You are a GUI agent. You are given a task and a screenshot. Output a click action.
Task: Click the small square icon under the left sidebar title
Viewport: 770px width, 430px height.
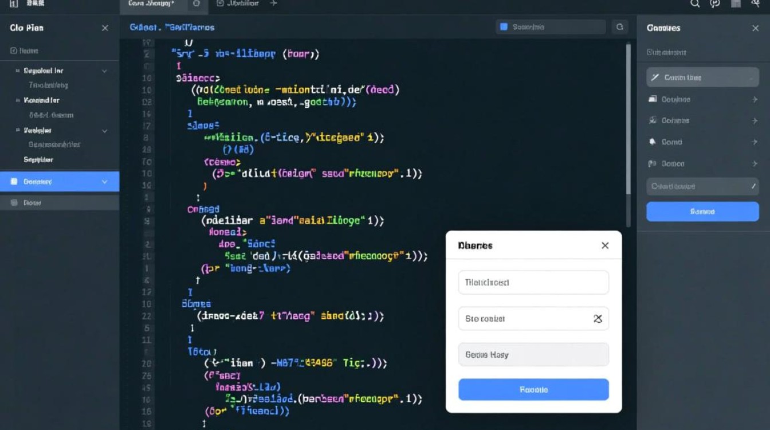click(13, 51)
